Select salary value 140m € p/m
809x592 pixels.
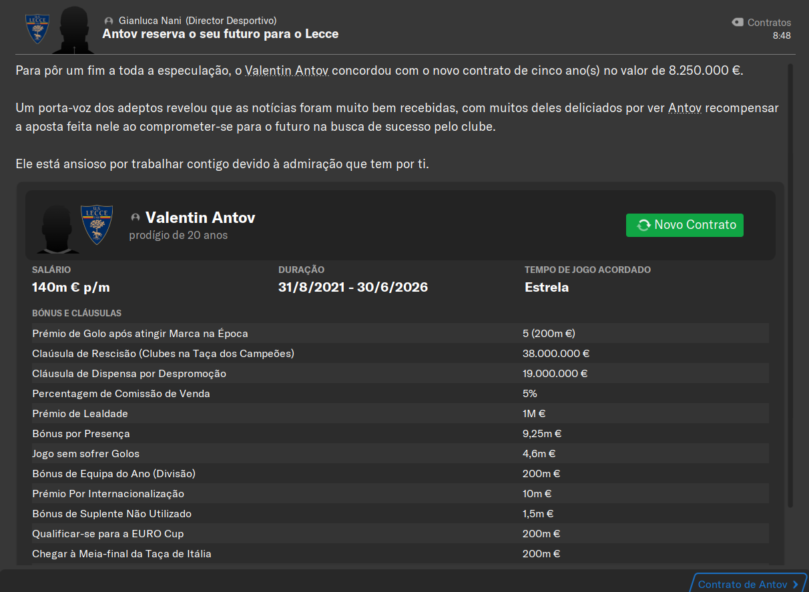pos(71,288)
